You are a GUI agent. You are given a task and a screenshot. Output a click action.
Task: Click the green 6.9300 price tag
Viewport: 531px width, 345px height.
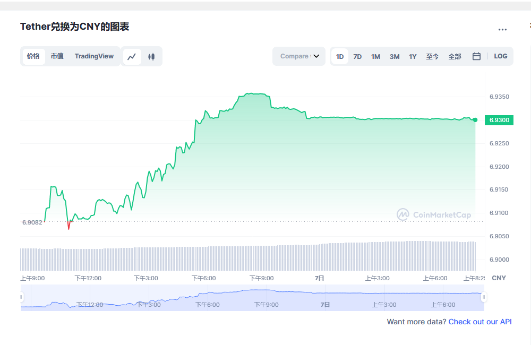tap(499, 120)
